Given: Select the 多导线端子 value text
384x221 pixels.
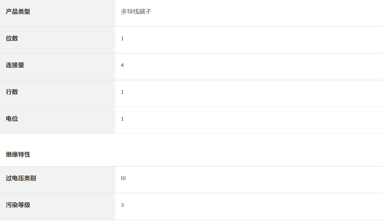Looking at the screenshot, I should tap(136, 12).
